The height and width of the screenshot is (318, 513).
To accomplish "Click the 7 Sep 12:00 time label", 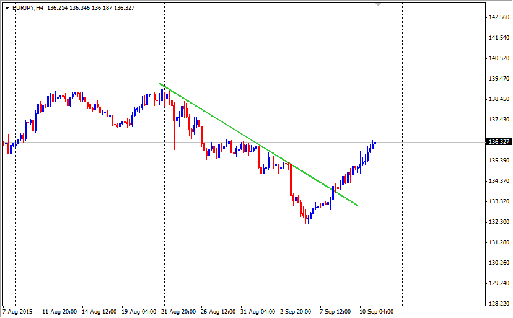I will click(335, 311).
